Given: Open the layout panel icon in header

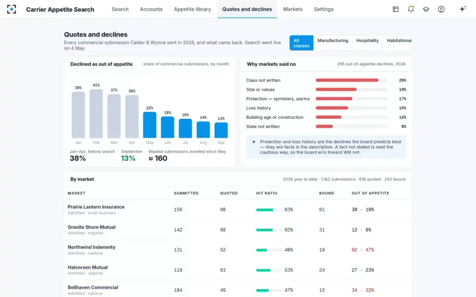Looking at the screenshot, I should [x=395, y=9].
